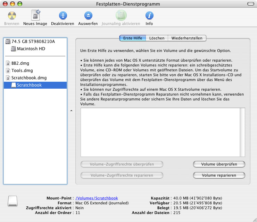The image size is (257, 222).
Task: Open the Wiederherstellen tab
Action: (187, 38)
